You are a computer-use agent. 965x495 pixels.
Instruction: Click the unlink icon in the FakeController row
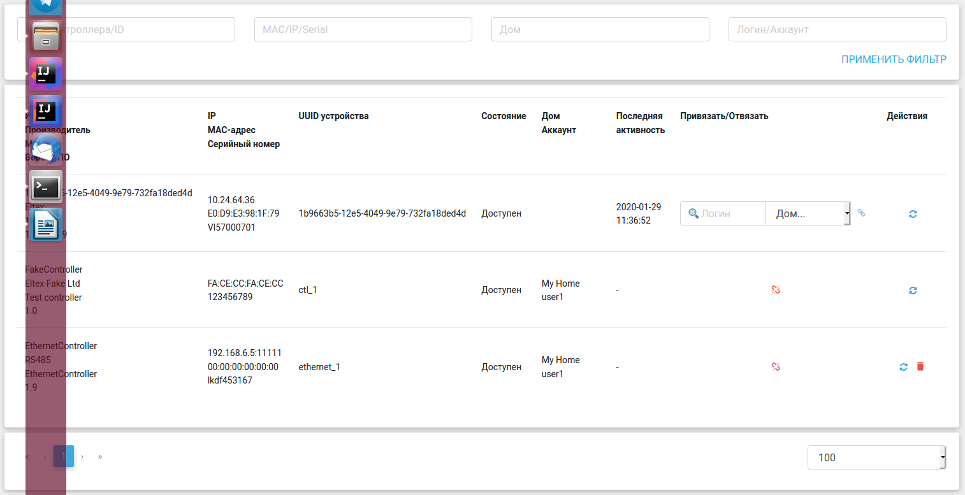[776, 290]
